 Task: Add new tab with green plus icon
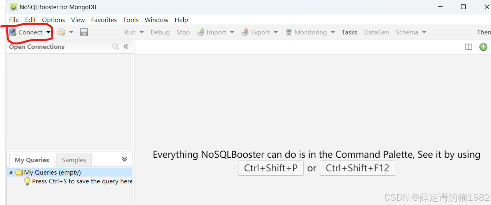tap(483, 47)
